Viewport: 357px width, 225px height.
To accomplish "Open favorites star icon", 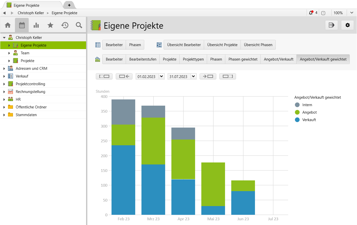I will pos(50,25).
